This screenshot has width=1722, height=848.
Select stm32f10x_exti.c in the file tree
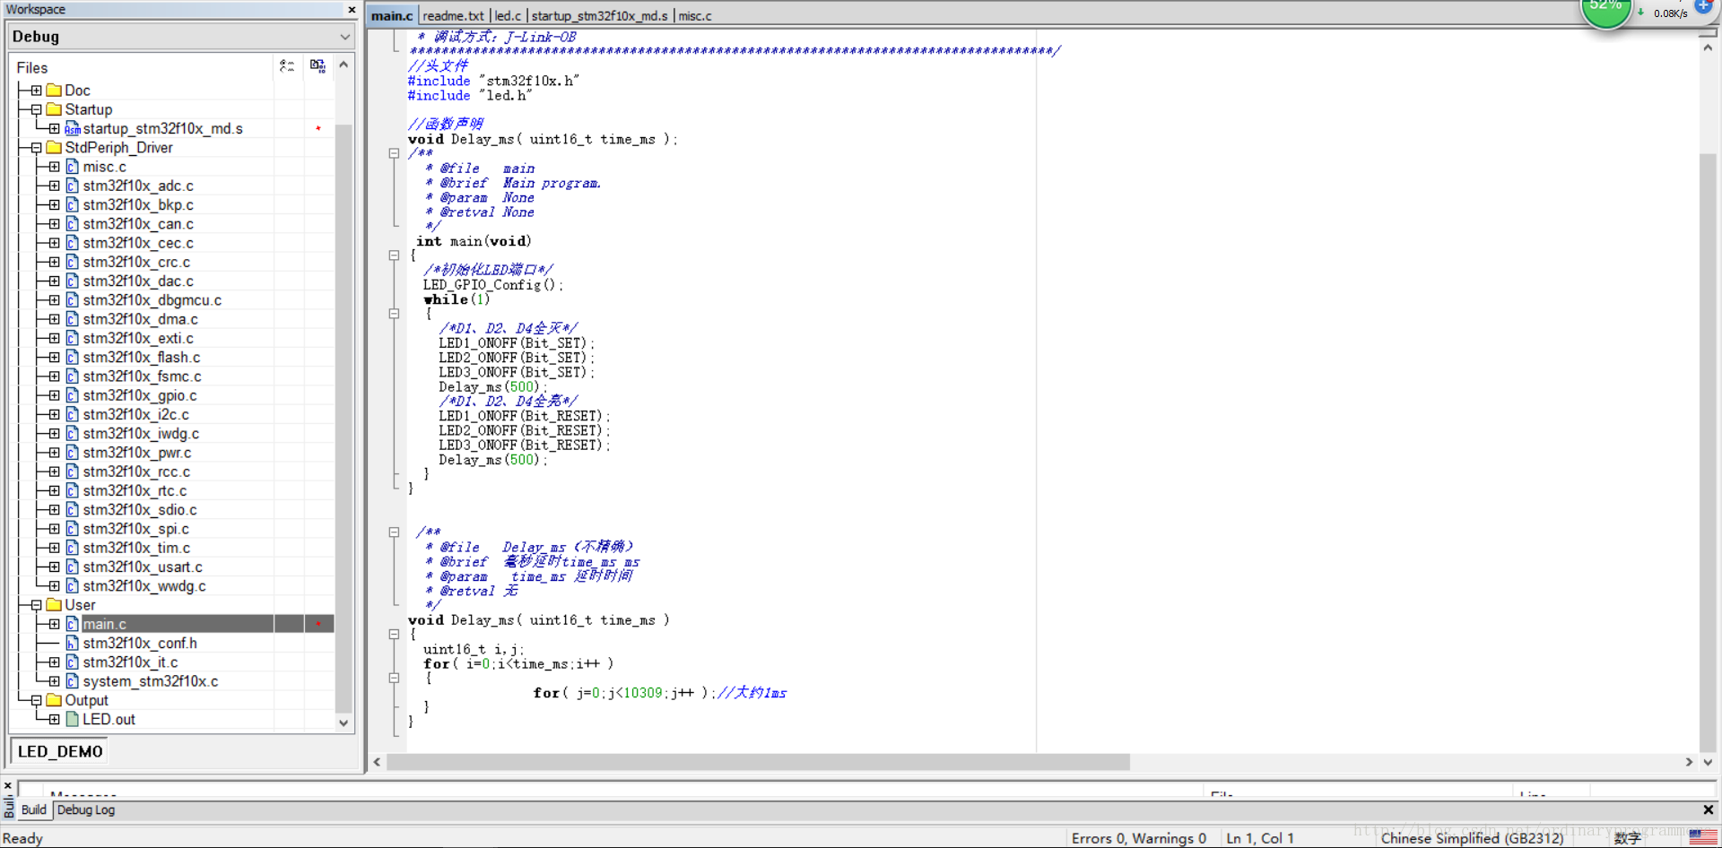coord(138,338)
